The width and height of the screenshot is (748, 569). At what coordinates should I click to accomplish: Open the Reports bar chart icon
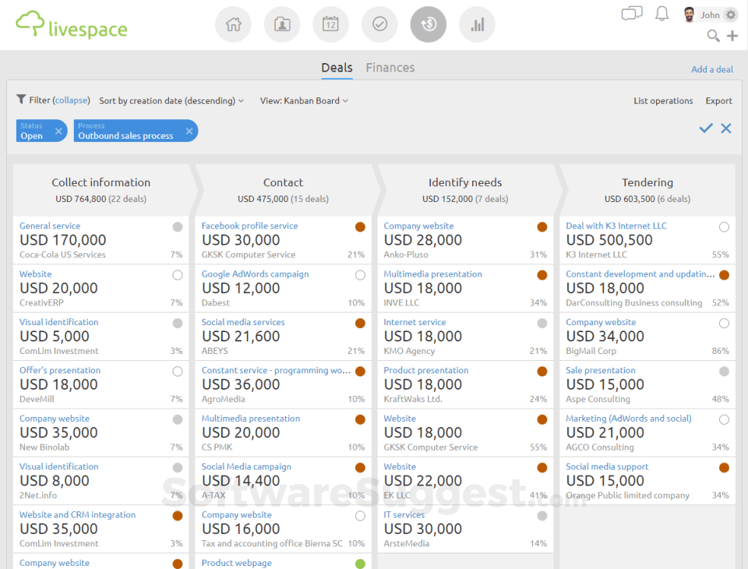[477, 24]
